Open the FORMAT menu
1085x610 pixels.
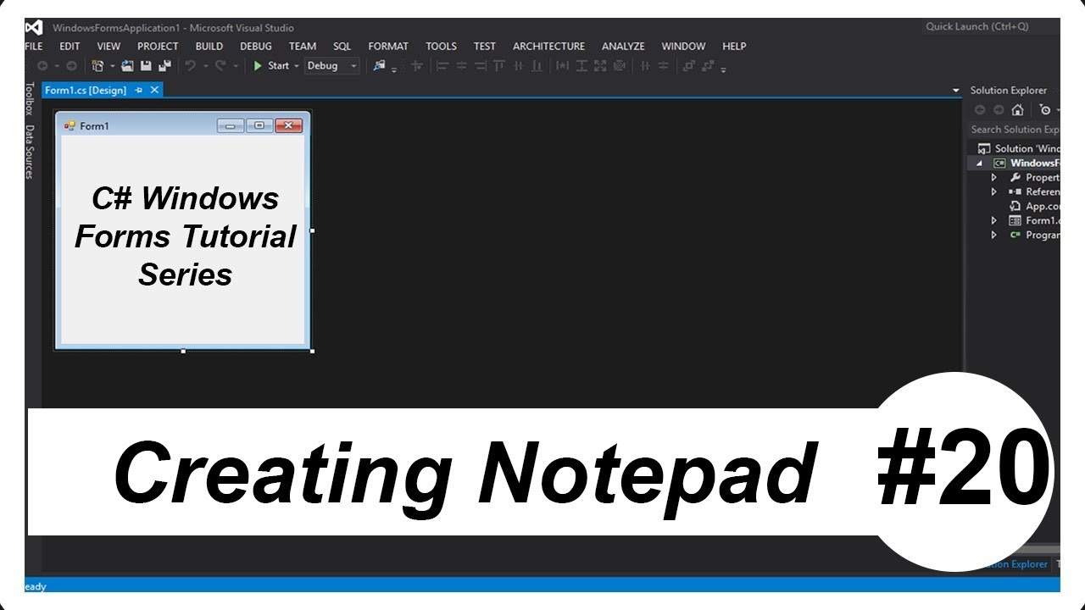click(x=388, y=46)
